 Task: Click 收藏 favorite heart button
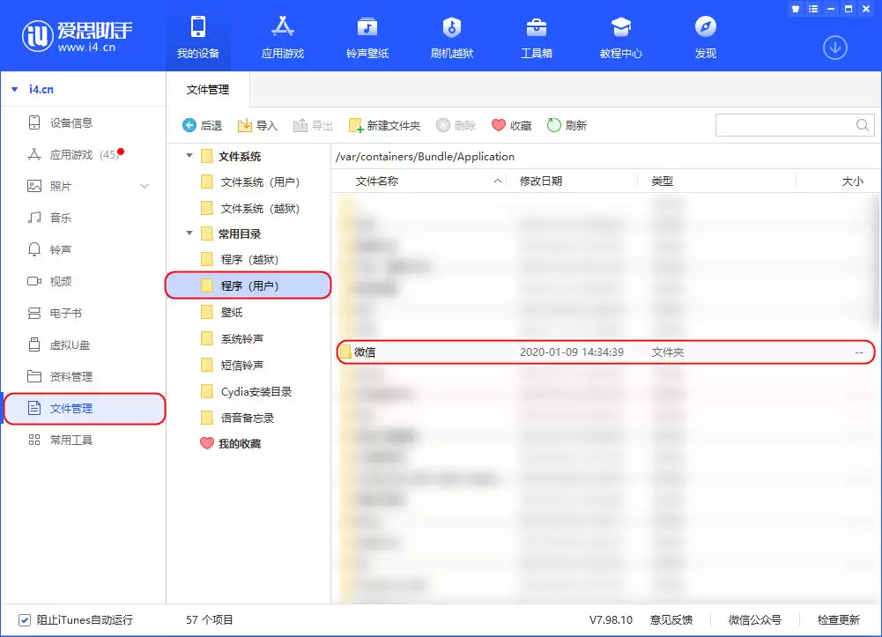click(x=511, y=125)
